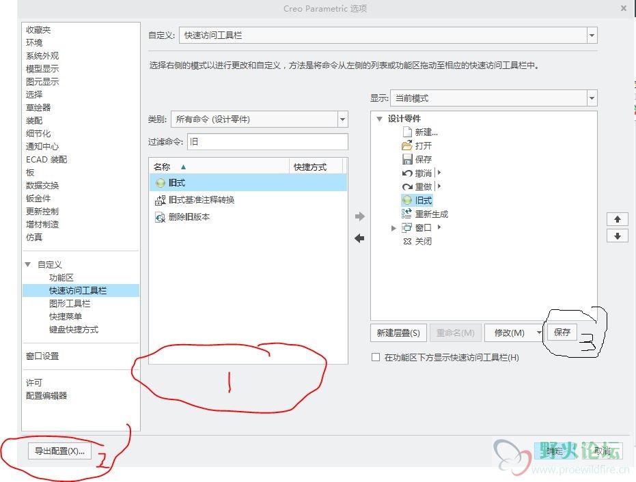This screenshot has height=482, width=636.
Task: Move the selected item down
Action: 618,236
